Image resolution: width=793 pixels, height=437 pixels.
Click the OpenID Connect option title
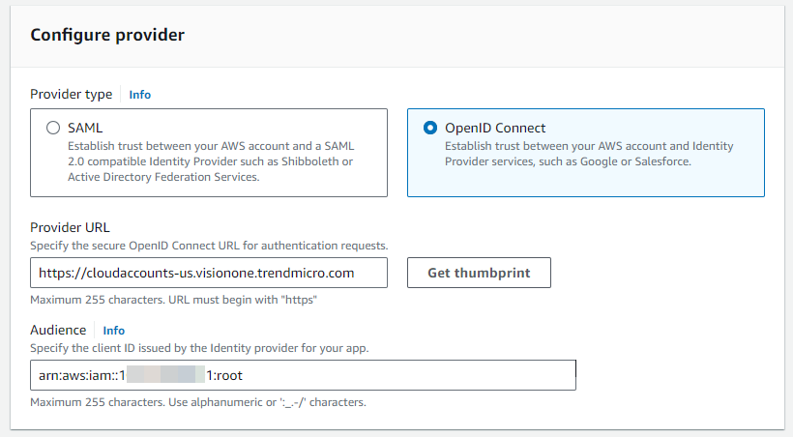495,128
